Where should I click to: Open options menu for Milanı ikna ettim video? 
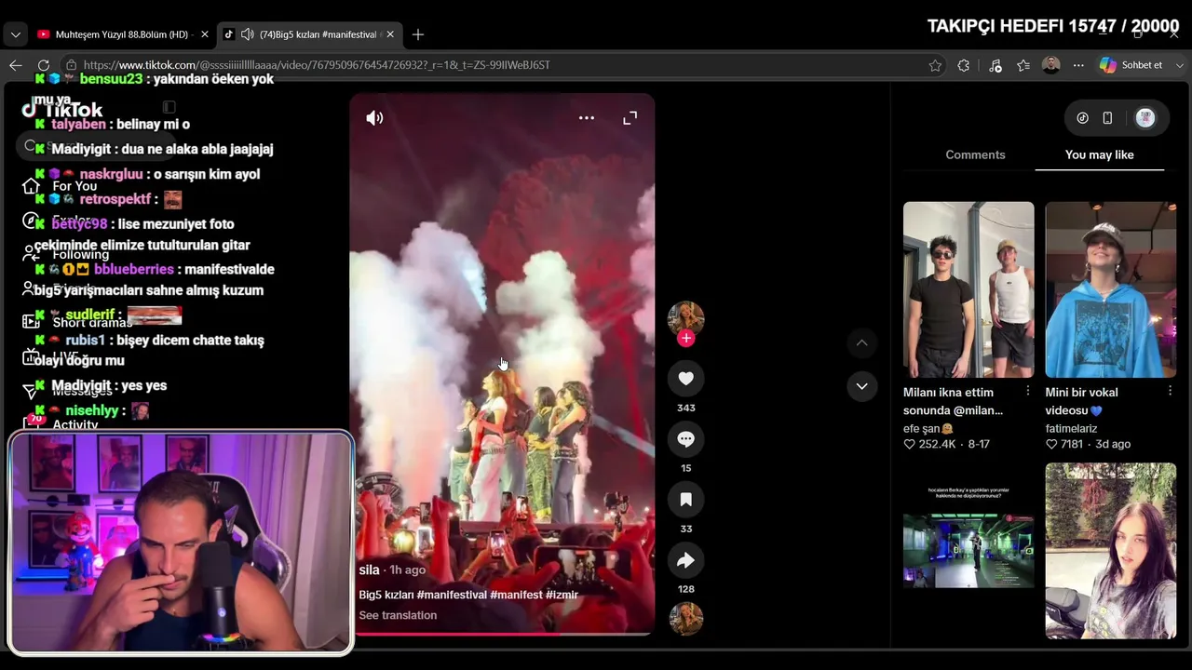[1028, 391]
